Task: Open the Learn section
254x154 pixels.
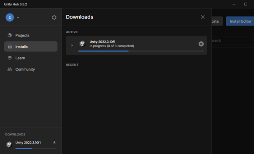Action: (x=31, y=58)
